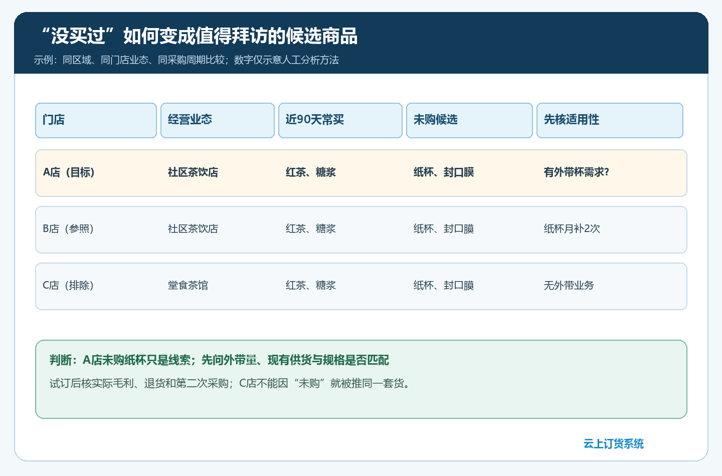Select the 示例 subtitle line under the title

(x=187, y=60)
